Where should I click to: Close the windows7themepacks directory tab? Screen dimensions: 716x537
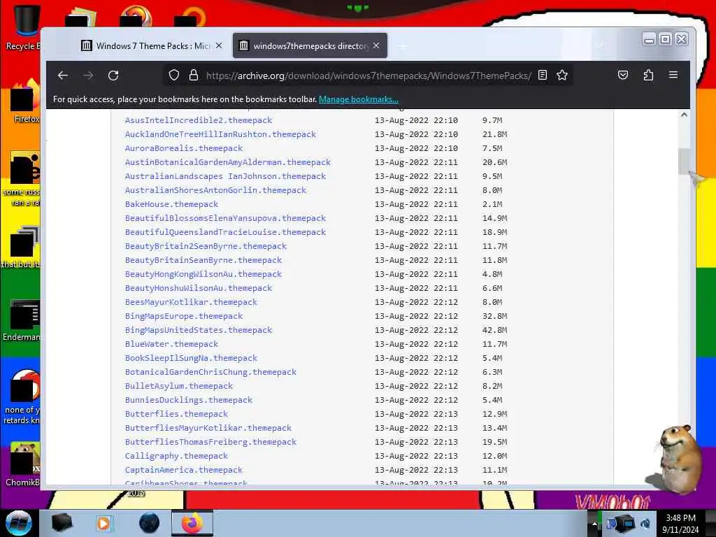(376, 45)
